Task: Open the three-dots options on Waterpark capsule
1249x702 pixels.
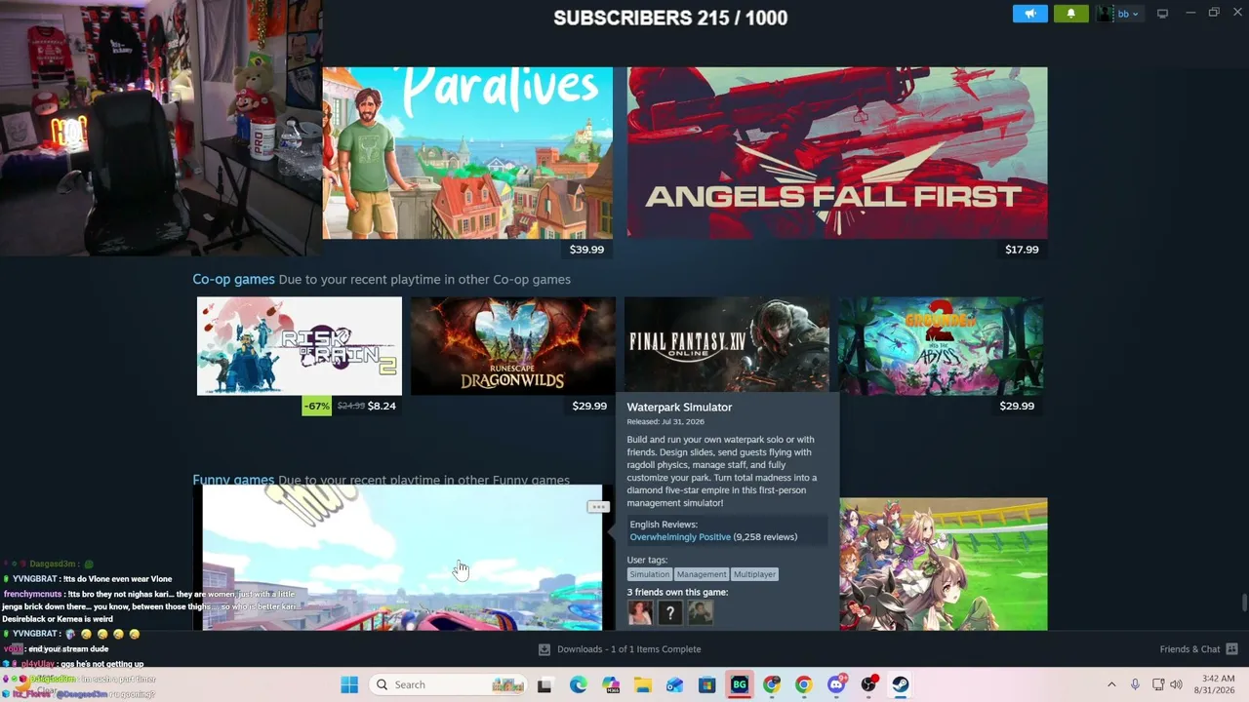Action: [x=598, y=507]
